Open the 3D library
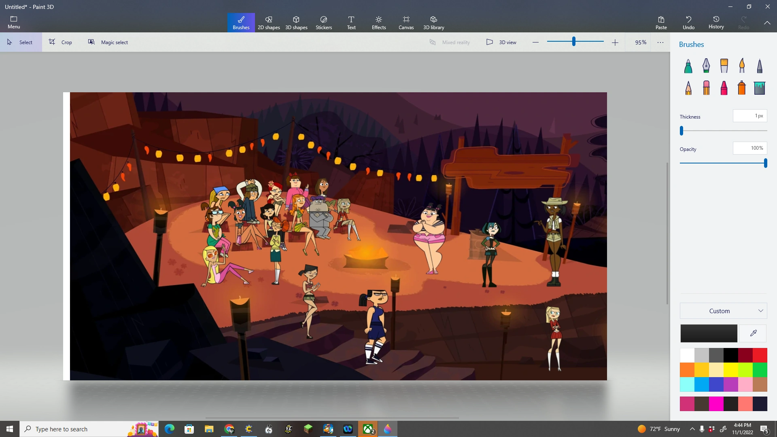777x437 pixels. point(433,22)
